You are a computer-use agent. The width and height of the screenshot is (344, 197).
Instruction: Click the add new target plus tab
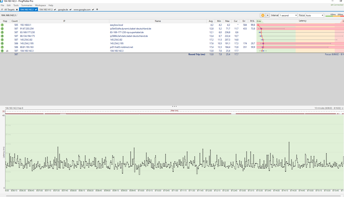point(97,10)
